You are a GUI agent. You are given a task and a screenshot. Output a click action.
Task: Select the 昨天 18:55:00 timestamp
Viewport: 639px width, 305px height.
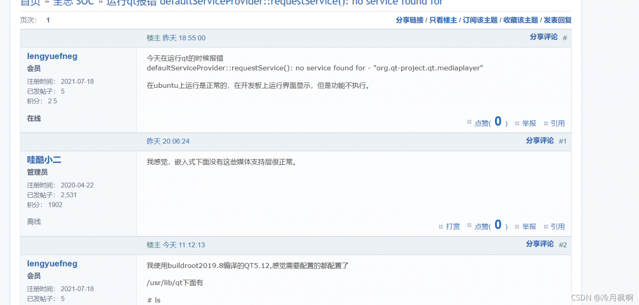(184, 38)
